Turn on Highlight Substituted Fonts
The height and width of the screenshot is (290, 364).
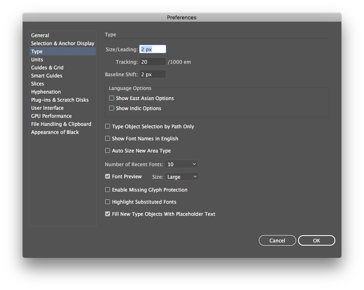[x=108, y=202]
